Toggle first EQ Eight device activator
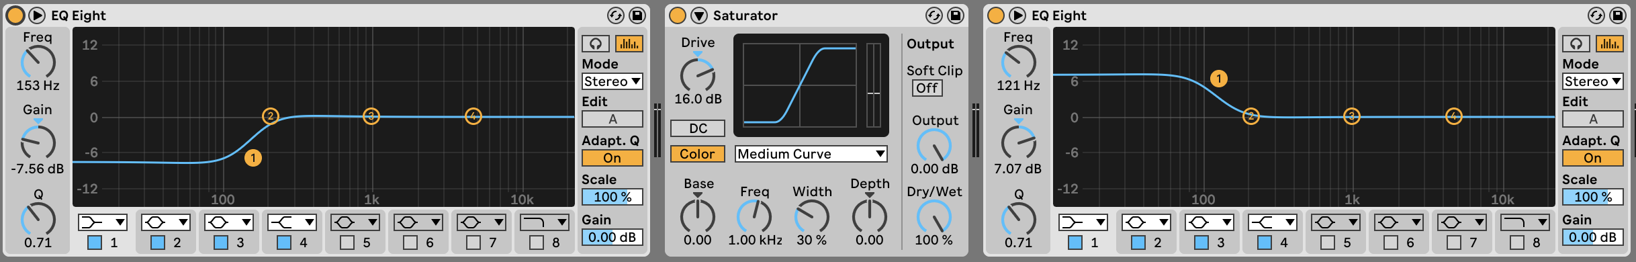 coord(15,15)
